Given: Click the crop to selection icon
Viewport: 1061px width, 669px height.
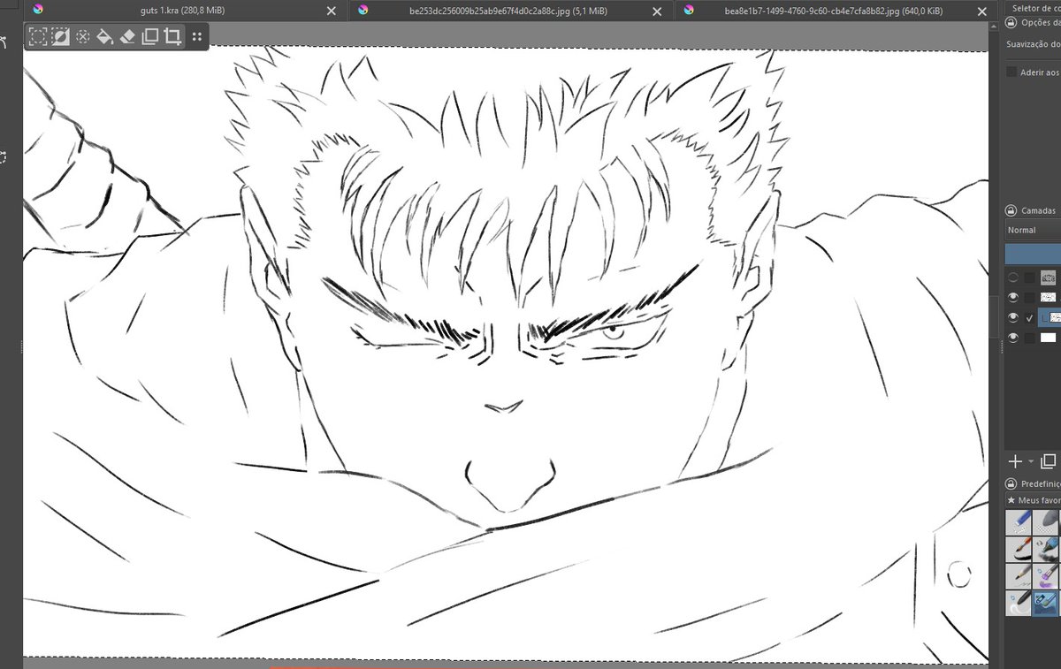Looking at the screenshot, I should (x=172, y=37).
